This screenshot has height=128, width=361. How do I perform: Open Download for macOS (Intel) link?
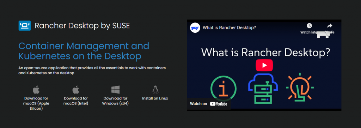[76, 101]
